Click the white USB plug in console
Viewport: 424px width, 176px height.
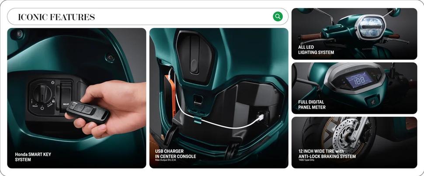coord(261,118)
